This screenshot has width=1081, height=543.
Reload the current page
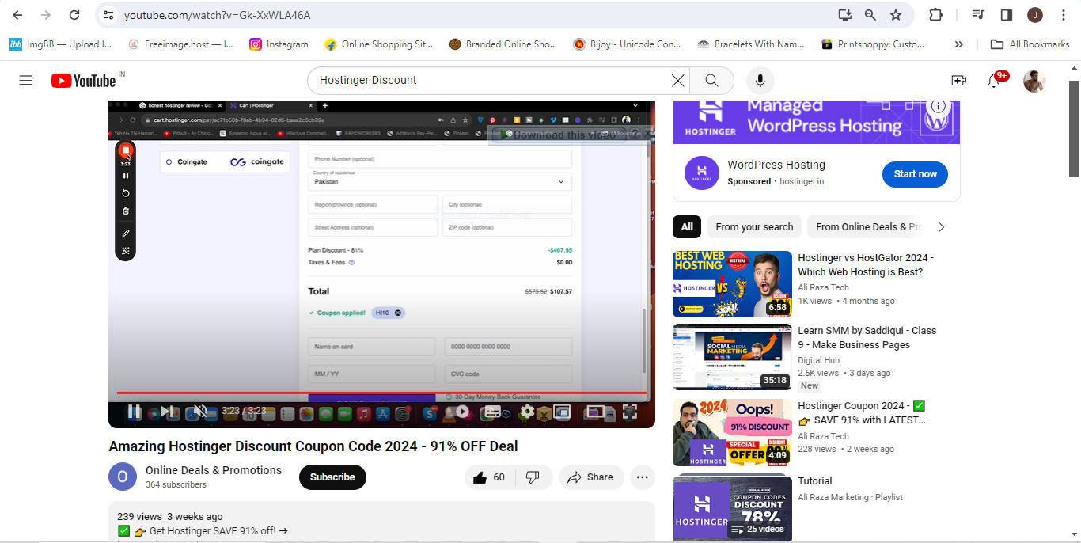click(74, 15)
